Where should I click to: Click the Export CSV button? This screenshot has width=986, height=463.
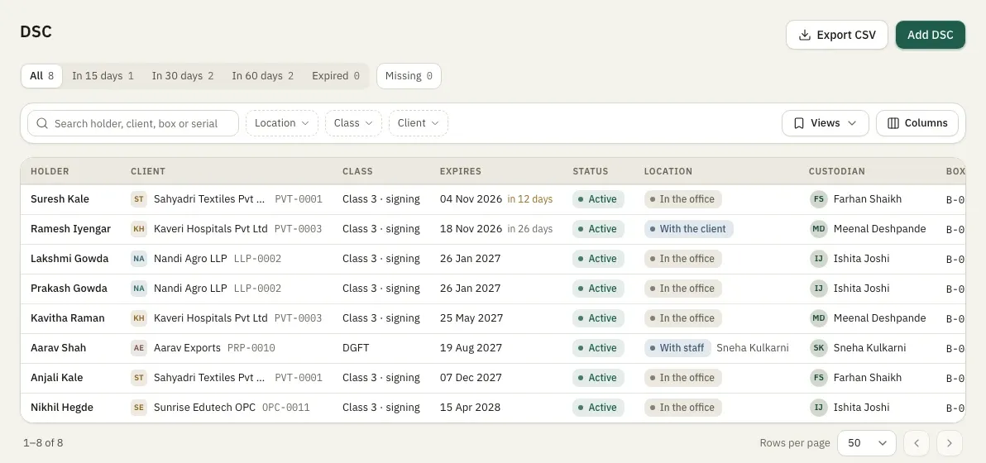[x=837, y=36]
